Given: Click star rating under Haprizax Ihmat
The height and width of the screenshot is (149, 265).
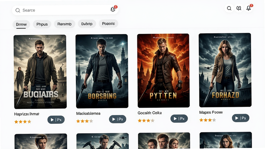Looking at the screenshot, I should coord(23,122).
